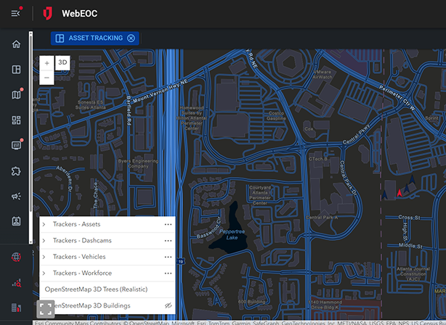Toggle fullscreen map view
This screenshot has width=446, height=325.
point(46,308)
